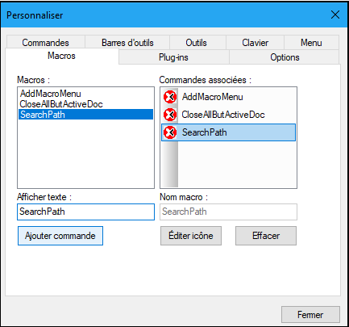Choose CloseAllButActiveDoc in Commandes associées list
The image size is (349, 327).
(x=228, y=115)
